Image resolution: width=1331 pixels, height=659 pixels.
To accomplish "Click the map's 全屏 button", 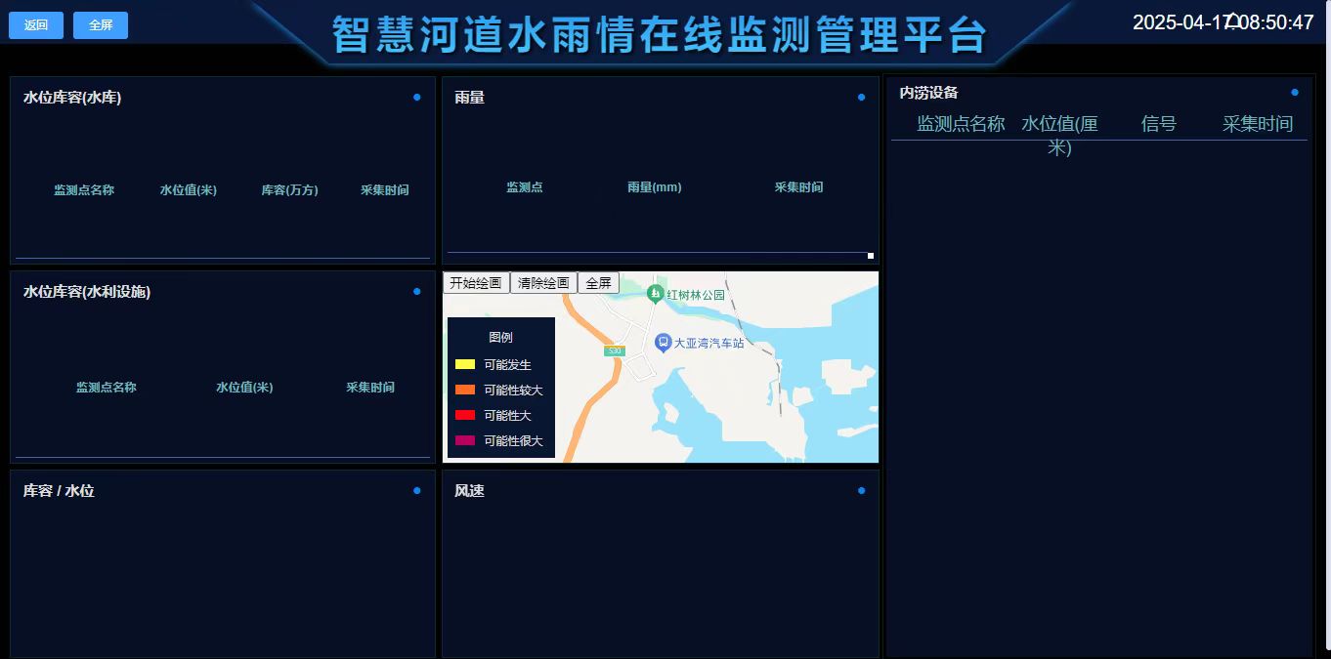I will [598, 283].
